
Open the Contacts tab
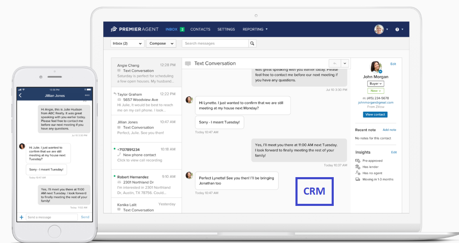200,29
